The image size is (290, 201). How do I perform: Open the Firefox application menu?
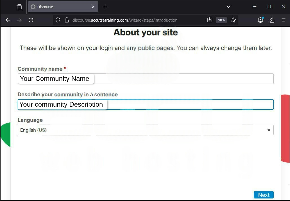pos(284,20)
